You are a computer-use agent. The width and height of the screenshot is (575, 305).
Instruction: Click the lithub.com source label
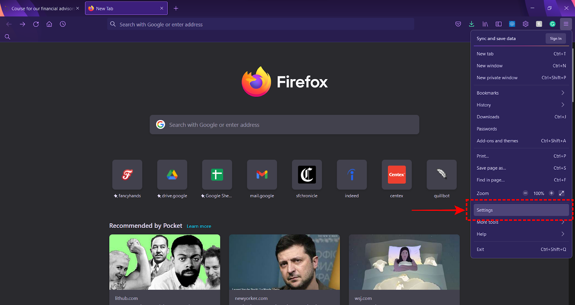tap(126, 298)
